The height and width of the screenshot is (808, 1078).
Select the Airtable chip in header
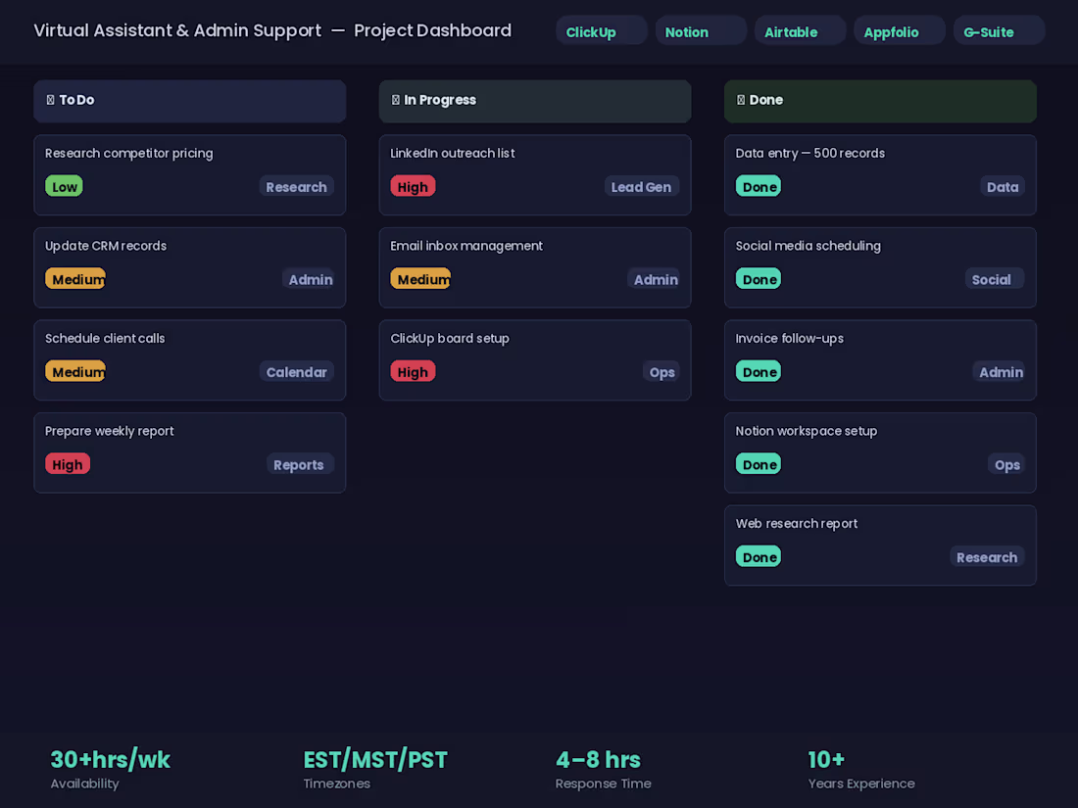[x=800, y=31]
